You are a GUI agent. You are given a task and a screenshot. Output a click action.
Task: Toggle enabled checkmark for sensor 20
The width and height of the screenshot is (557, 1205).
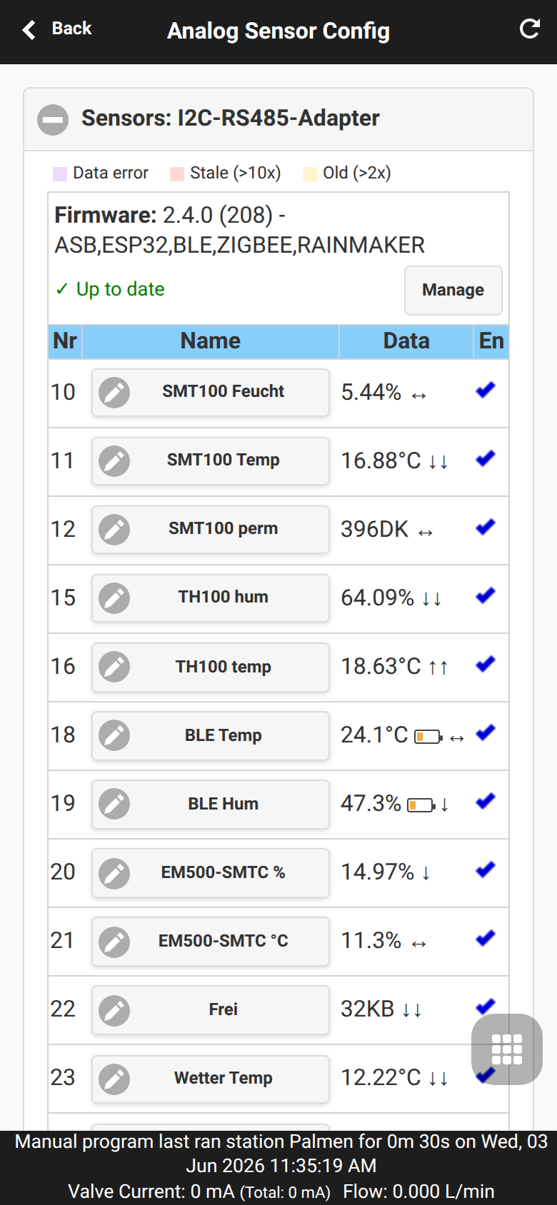pos(486,869)
